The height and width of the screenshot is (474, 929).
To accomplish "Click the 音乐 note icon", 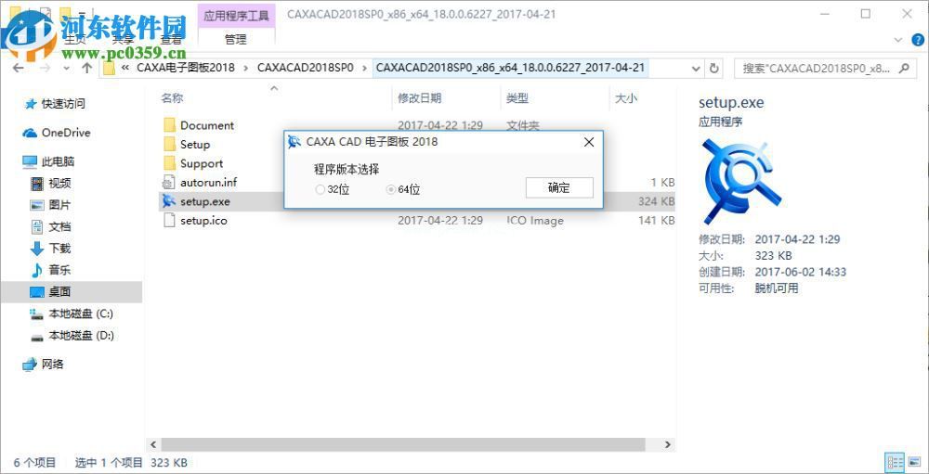I will [x=37, y=270].
